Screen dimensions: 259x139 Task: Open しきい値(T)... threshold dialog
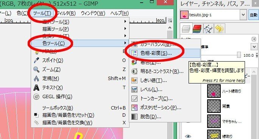165,80
